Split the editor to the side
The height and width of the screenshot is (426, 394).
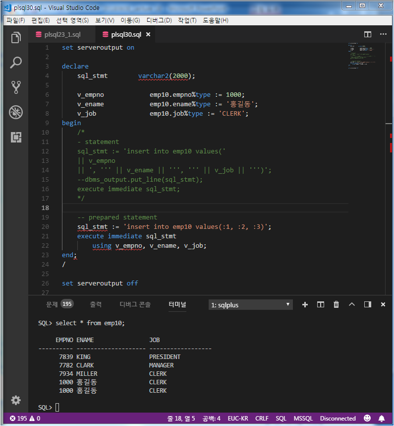pyautogui.click(x=368, y=34)
